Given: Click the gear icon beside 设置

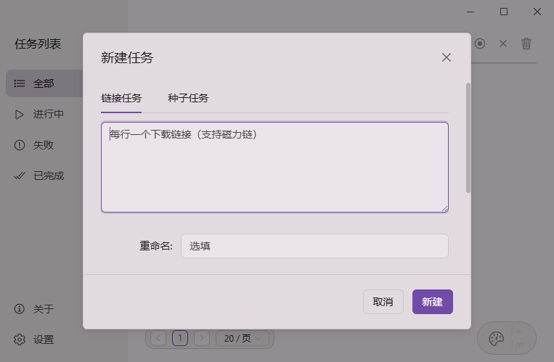Looking at the screenshot, I should pos(20,340).
